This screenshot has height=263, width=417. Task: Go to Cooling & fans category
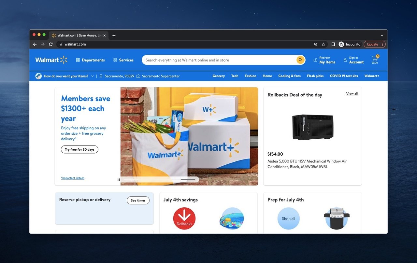coord(289,76)
